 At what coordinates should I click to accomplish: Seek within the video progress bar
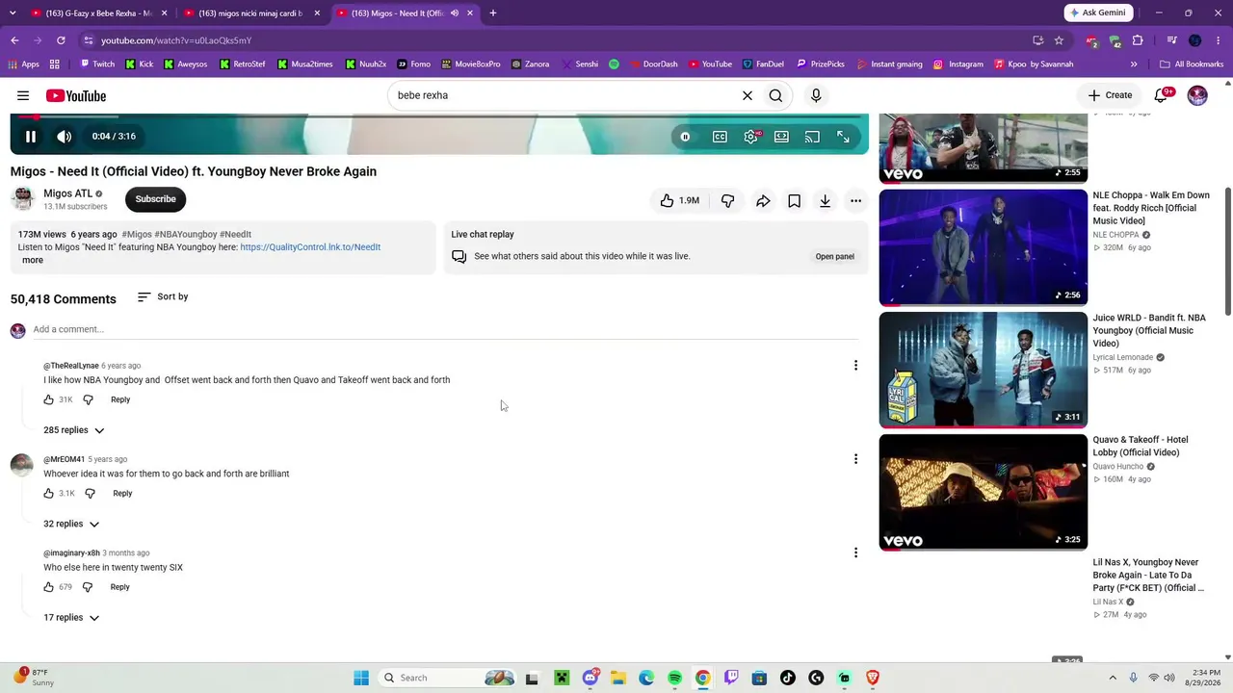pyautogui.click(x=439, y=117)
